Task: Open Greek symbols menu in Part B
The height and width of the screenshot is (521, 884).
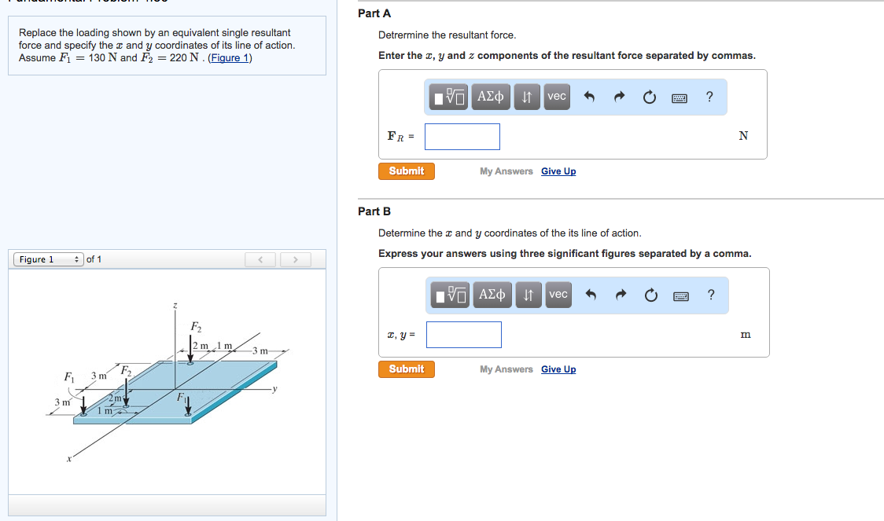Action: (x=492, y=295)
